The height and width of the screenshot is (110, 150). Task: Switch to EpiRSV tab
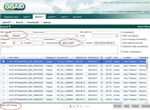(x=52, y=17)
